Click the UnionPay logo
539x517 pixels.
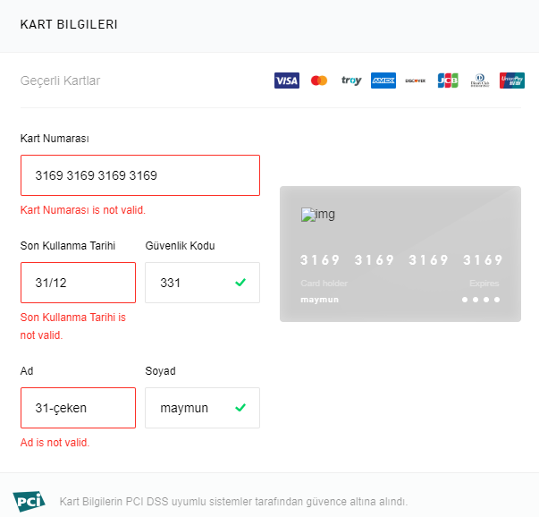[x=512, y=81]
